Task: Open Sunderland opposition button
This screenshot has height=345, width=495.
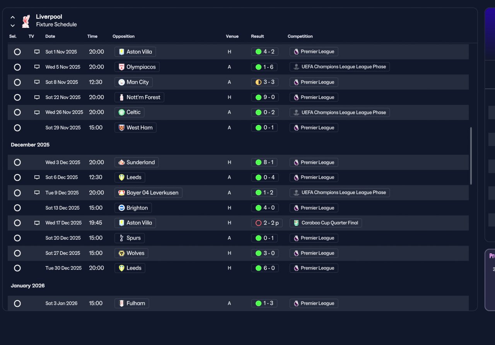Action: (x=137, y=162)
